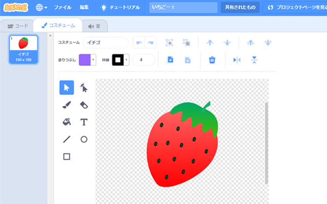Click the canvas vertical scrollbar
The image size is (327, 204).
coord(266,143)
